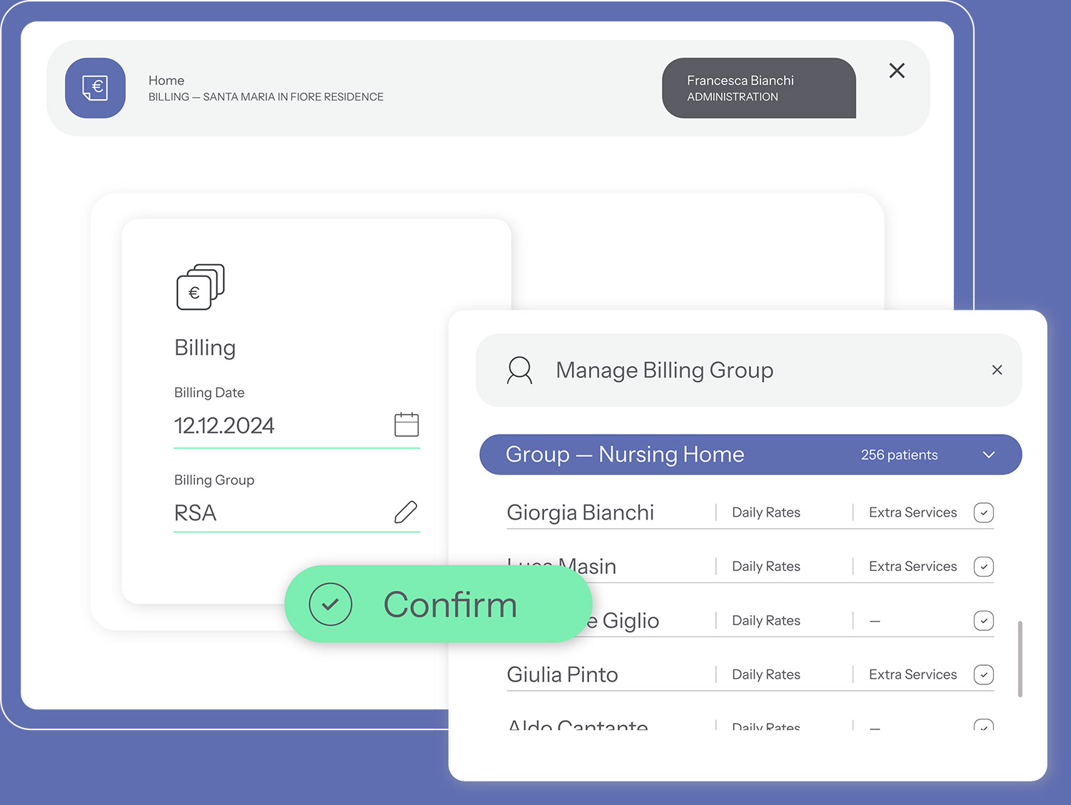
Task: Click the patient list vertical scrollbar
Action: (1020, 658)
